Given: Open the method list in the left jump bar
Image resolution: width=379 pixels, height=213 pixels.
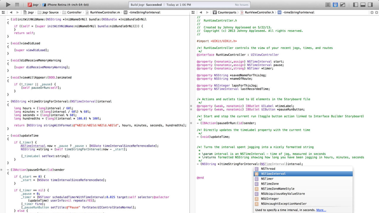Looking at the screenshot, I should [142, 12].
